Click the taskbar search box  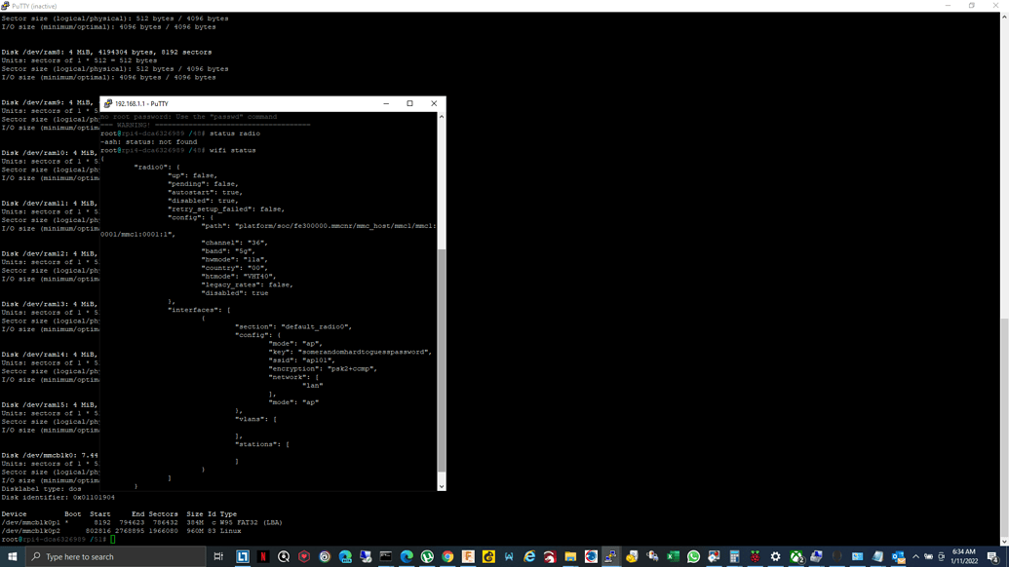point(115,557)
